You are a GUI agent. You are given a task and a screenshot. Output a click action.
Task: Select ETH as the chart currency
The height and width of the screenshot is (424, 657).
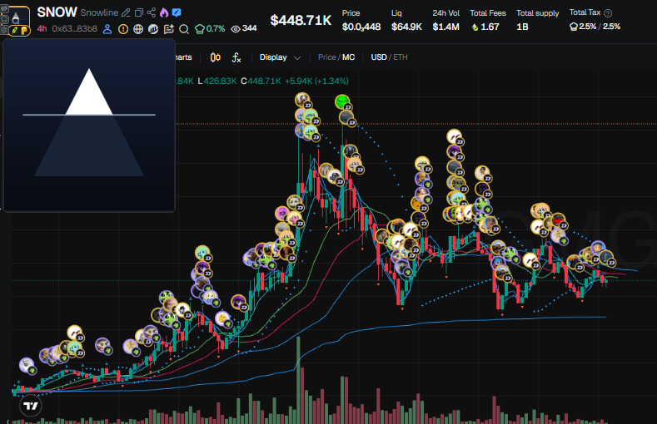(x=401, y=57)
